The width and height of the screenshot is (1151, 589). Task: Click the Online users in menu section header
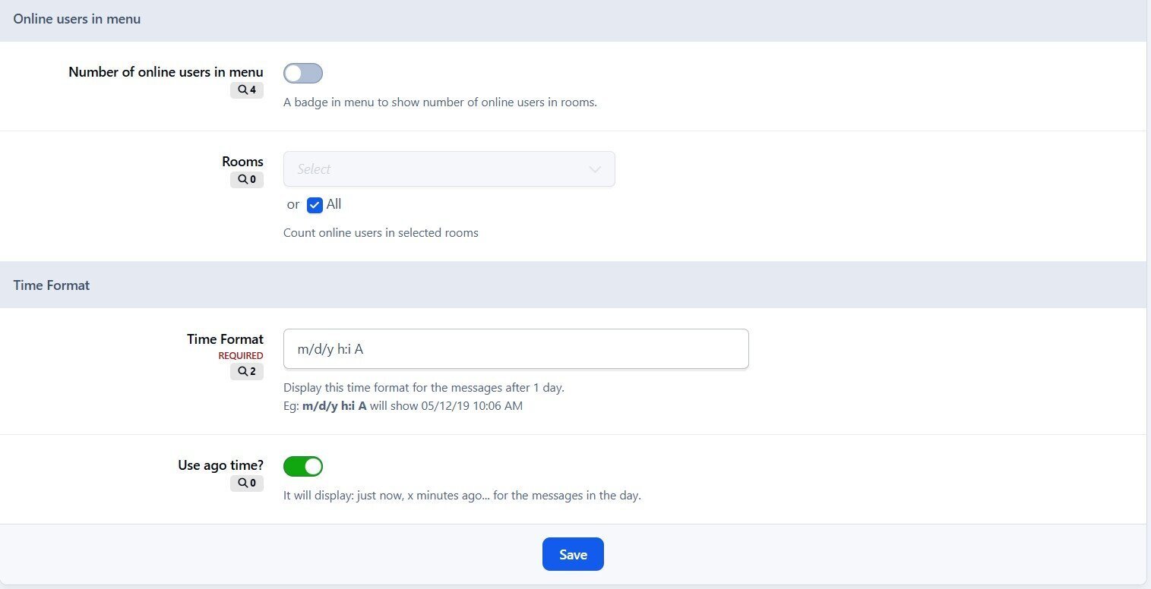(x=77, y=20)
